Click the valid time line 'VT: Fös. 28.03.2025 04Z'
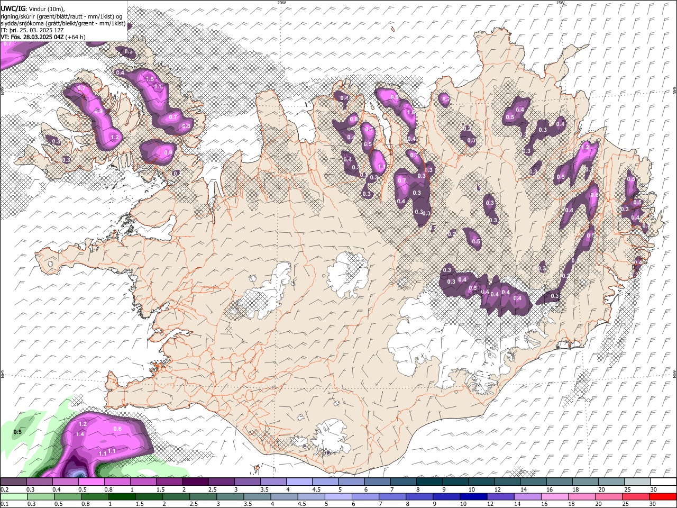The width and height of the screenshot is (677, 508). point(32,37)
